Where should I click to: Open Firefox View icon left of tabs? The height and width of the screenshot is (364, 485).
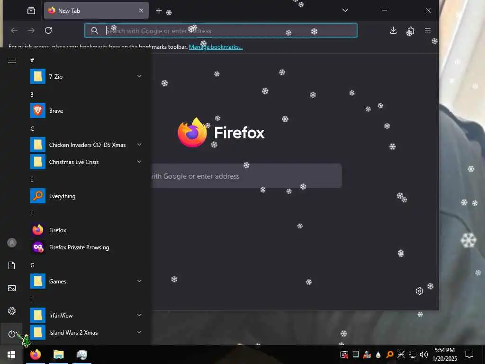coord(31,10)
